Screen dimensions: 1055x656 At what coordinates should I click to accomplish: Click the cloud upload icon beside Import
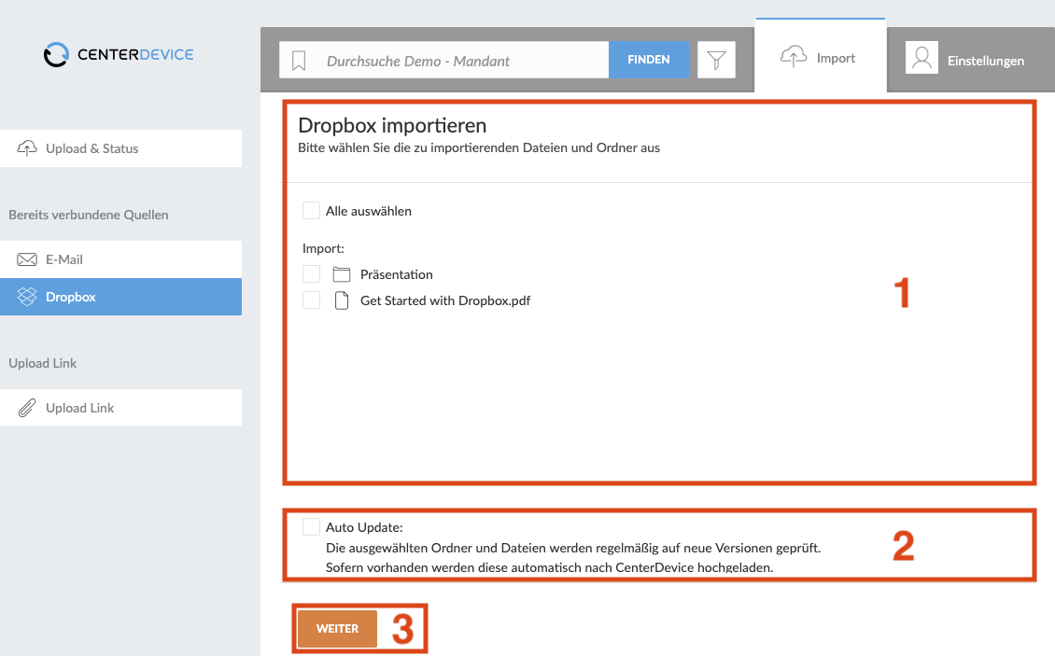click(794, 57)
